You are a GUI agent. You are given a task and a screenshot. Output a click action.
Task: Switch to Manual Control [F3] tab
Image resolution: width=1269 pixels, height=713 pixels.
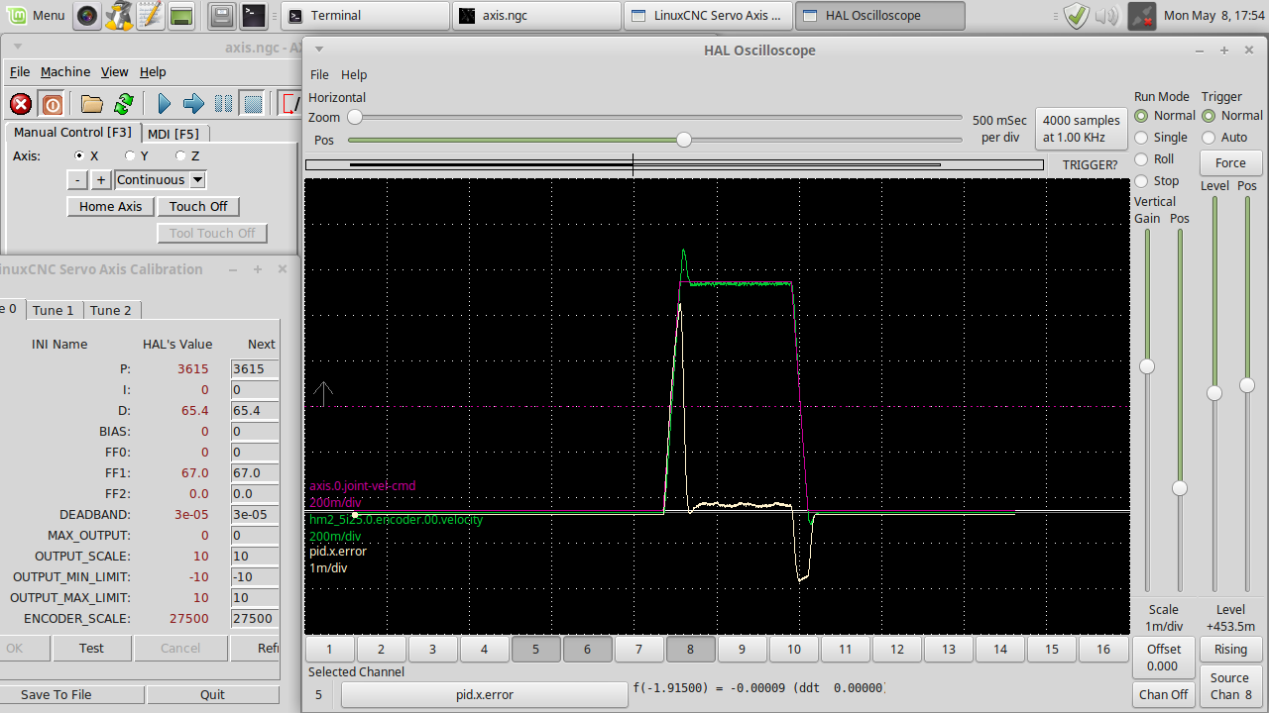71,132
